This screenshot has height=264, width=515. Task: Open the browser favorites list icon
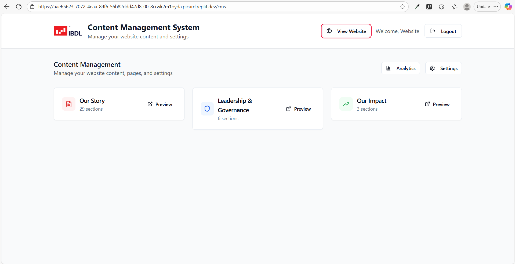[455, 7]
